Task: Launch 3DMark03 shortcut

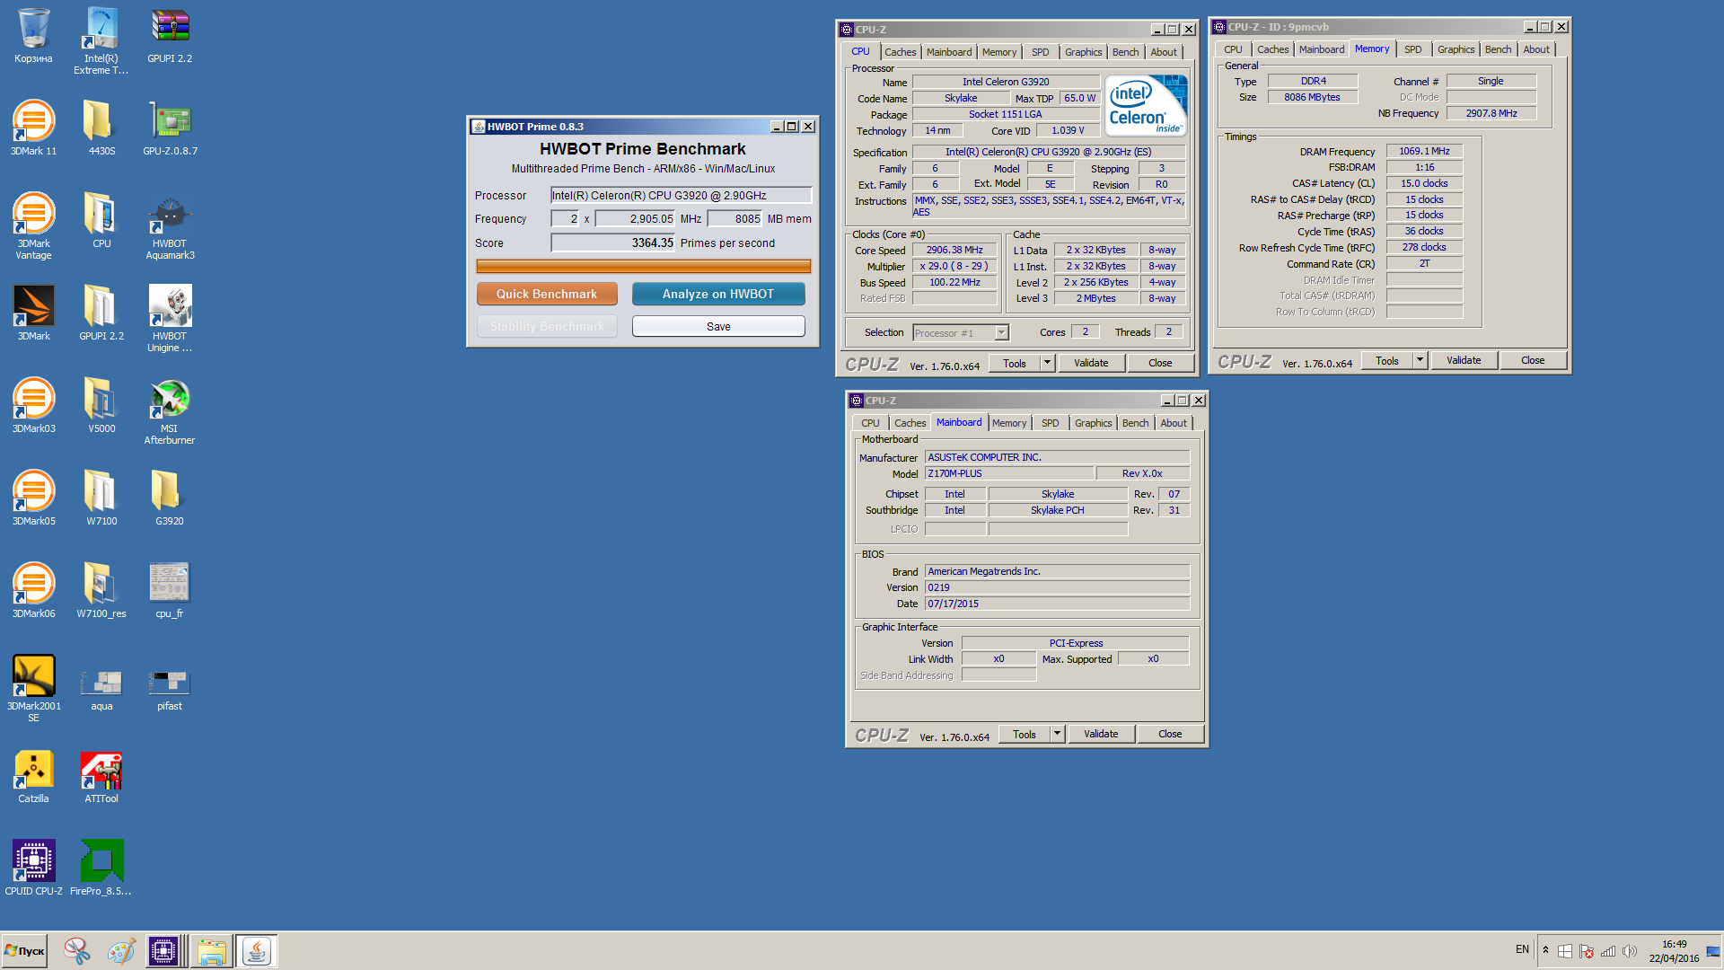Action: (x=33, y=406)
